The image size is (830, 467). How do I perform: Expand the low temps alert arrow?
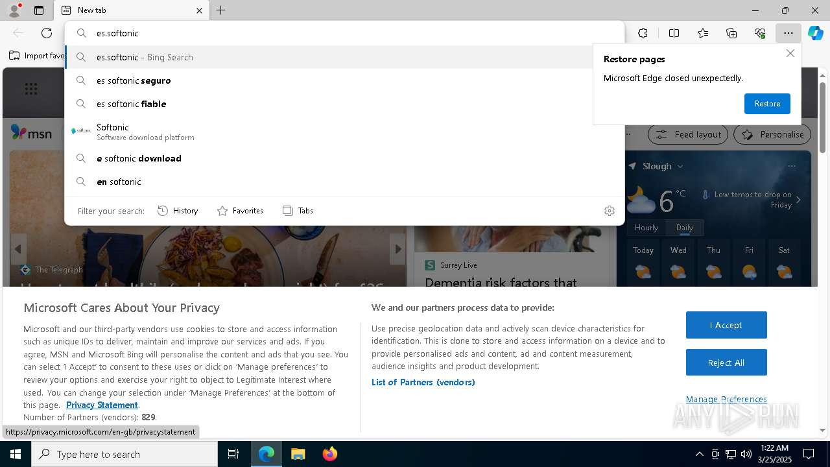click(x=798, y=200)
